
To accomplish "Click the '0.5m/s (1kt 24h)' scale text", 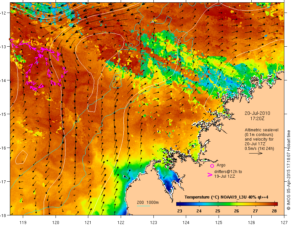I will click(x=259, y=149).
